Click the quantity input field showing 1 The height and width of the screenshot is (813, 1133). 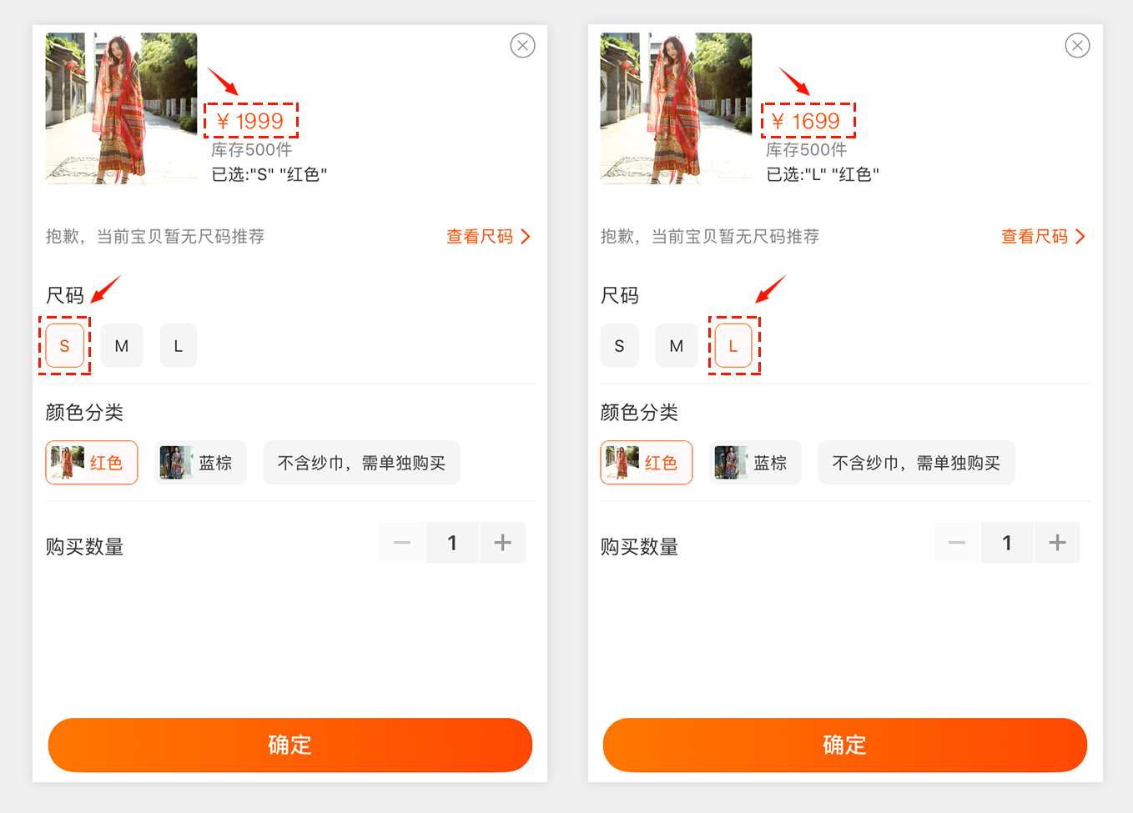452,542
